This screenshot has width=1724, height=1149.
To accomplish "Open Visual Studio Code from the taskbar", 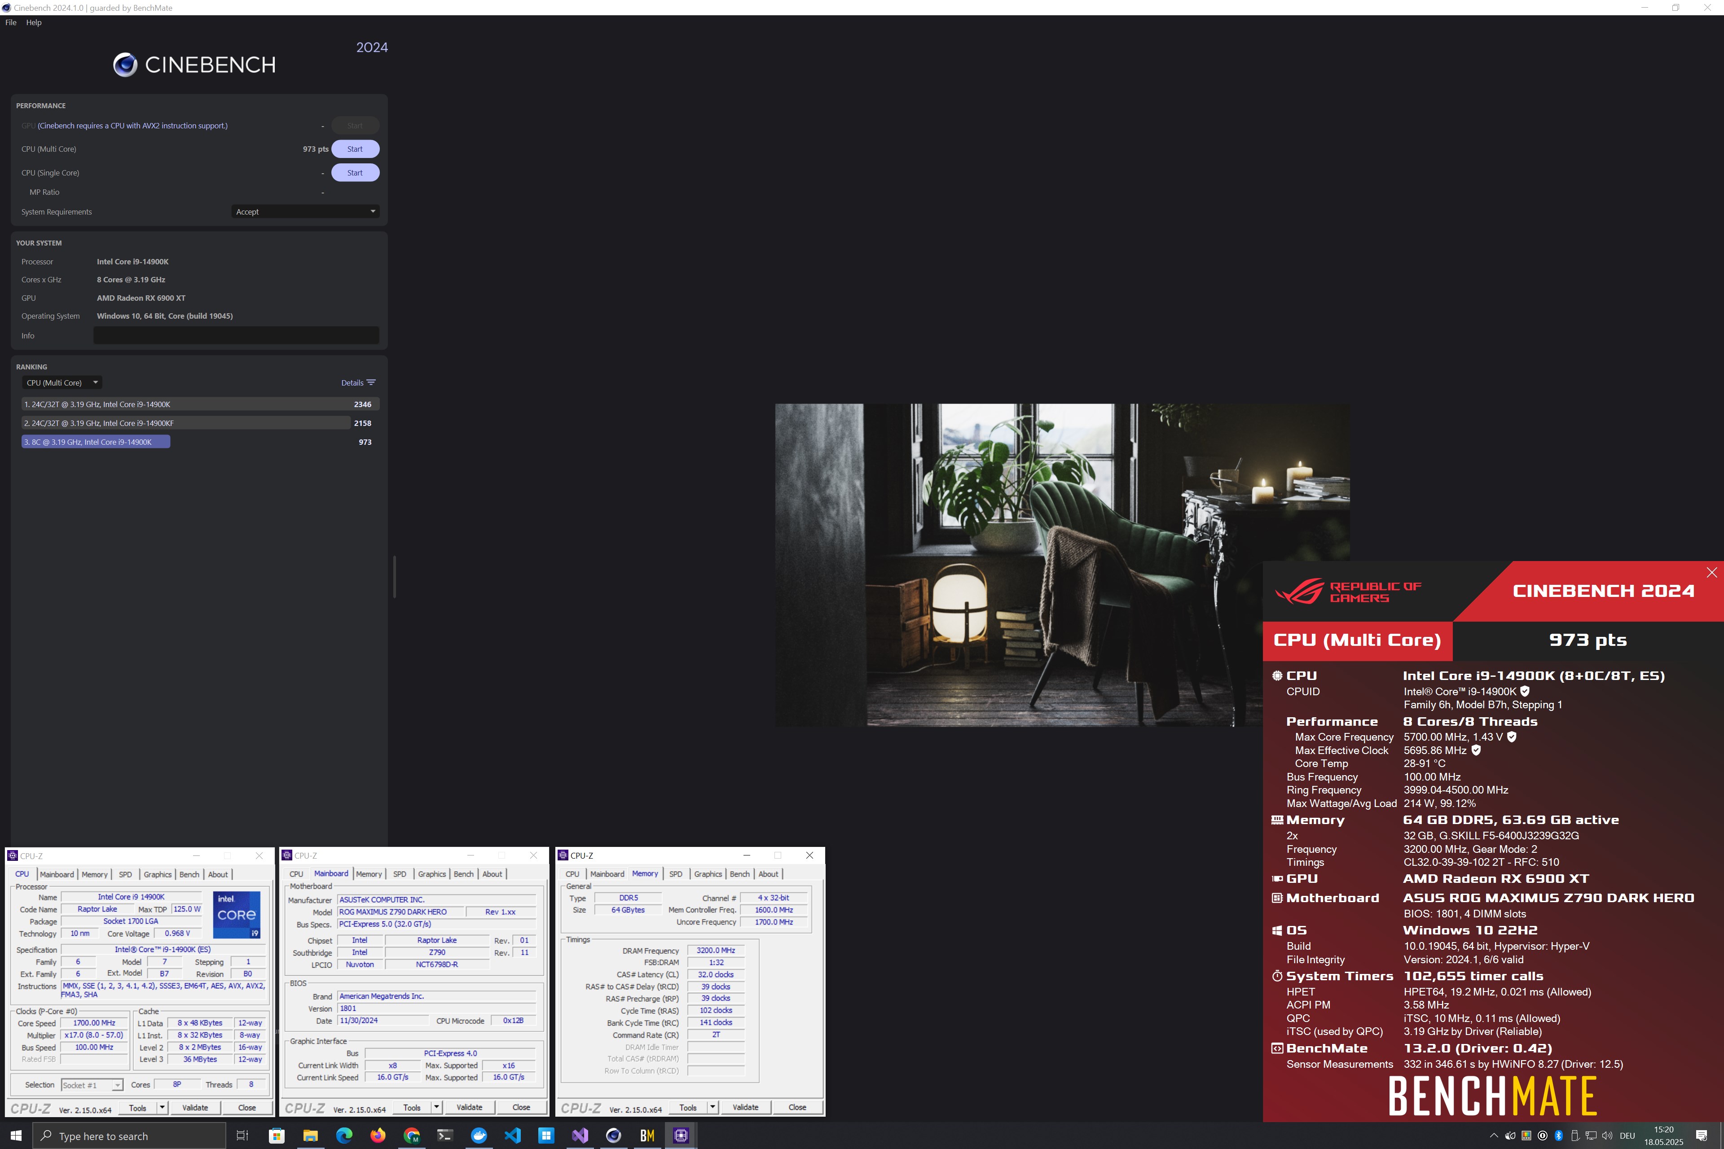I will coord(512,1136).
